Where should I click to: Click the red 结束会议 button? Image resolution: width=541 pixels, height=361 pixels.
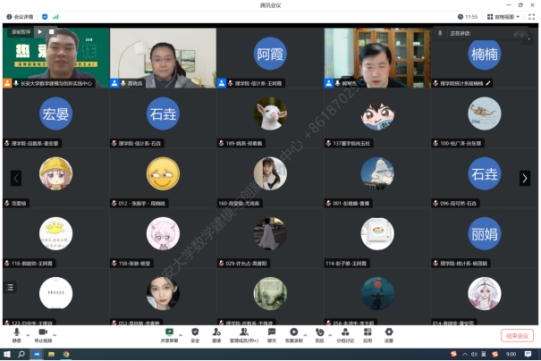point(517,335)
